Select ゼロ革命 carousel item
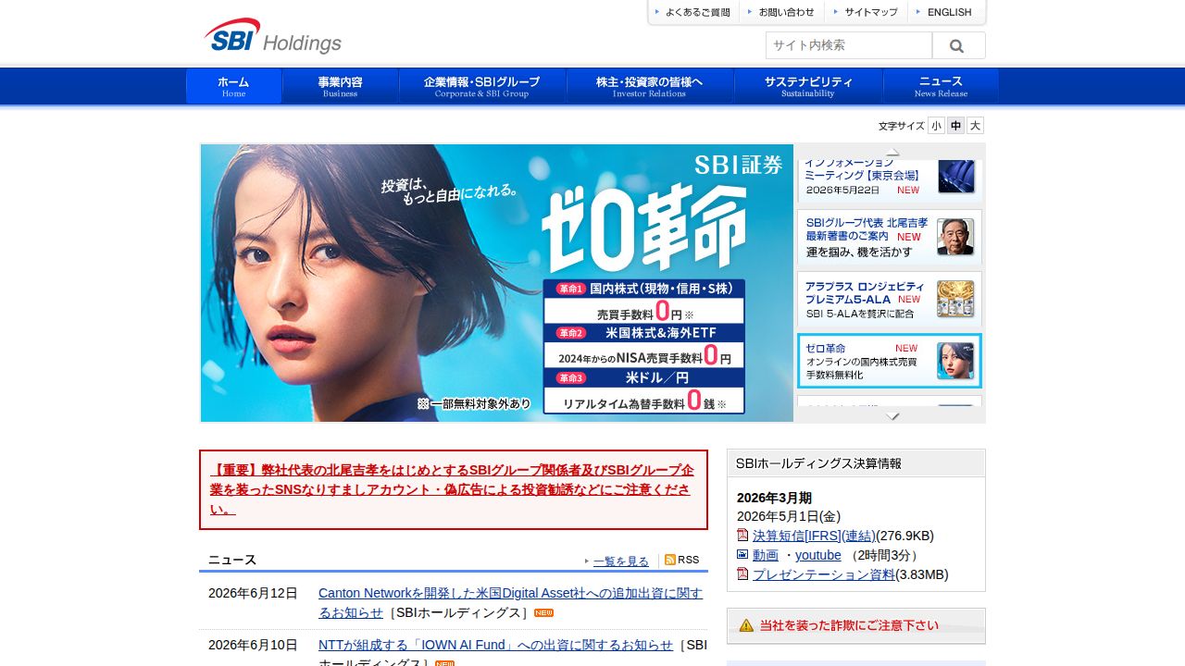Image resolution: width=1185 pixels, height=666 pixels. click(x=890, y=361)
